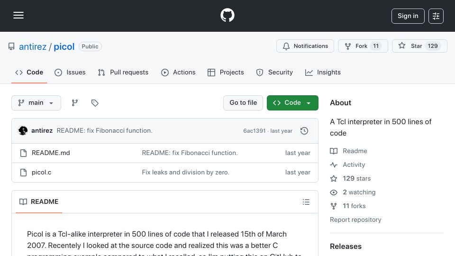Switch to the Code tab

pyautogui.click(x=29, y=72)
